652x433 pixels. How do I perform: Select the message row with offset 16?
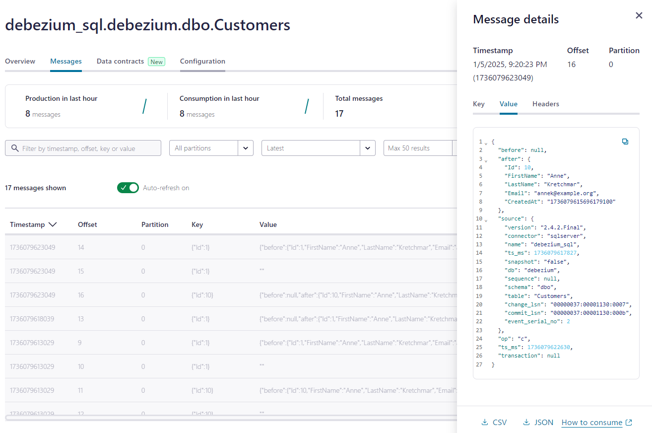click(231, 295)
